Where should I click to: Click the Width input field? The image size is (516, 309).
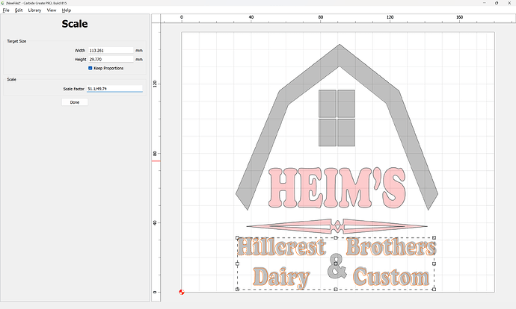point(111,50)
